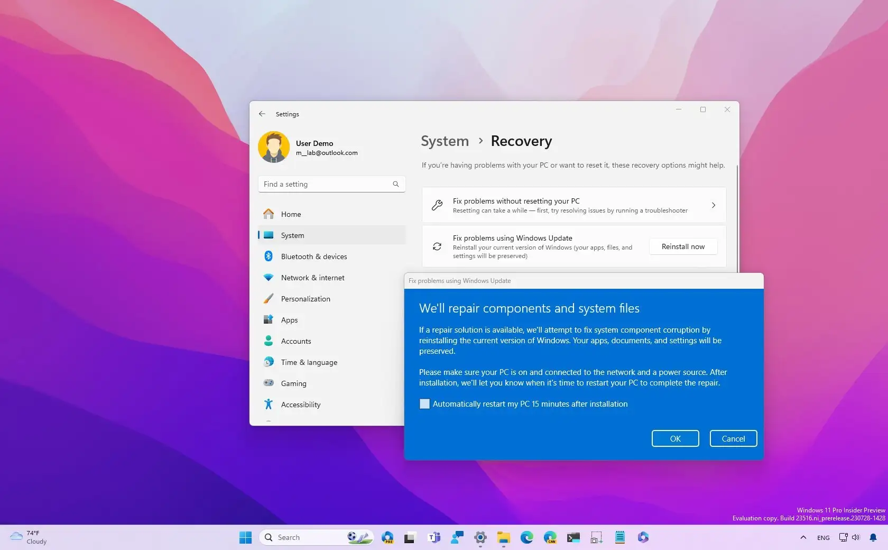Focus the Find a setting search field
The width and height of the screenshot is (888, 550).
pos(332,184)
